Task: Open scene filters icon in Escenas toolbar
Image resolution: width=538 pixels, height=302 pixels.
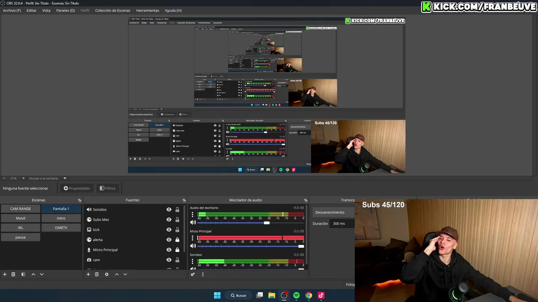Action: [x=23, y=274]
